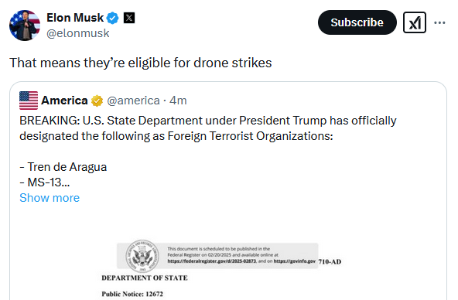Open the govinfo.gov link in document header
The height and width of the screenshot is (300, 458).
295,261
